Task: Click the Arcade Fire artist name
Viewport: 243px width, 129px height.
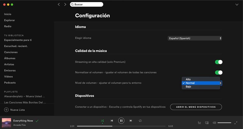Action: [x=19, y=125]
